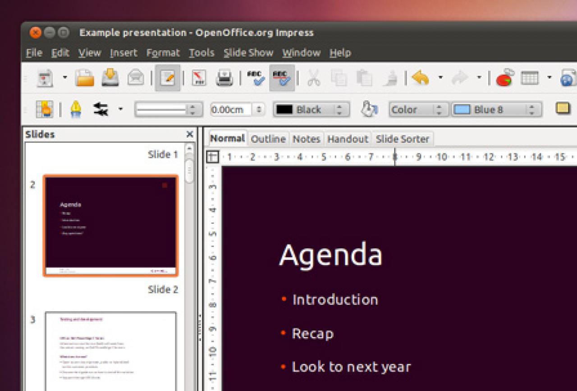Open the Undo history dropdown arrow
Screen dimensions: 577x391
coord(440,77)
